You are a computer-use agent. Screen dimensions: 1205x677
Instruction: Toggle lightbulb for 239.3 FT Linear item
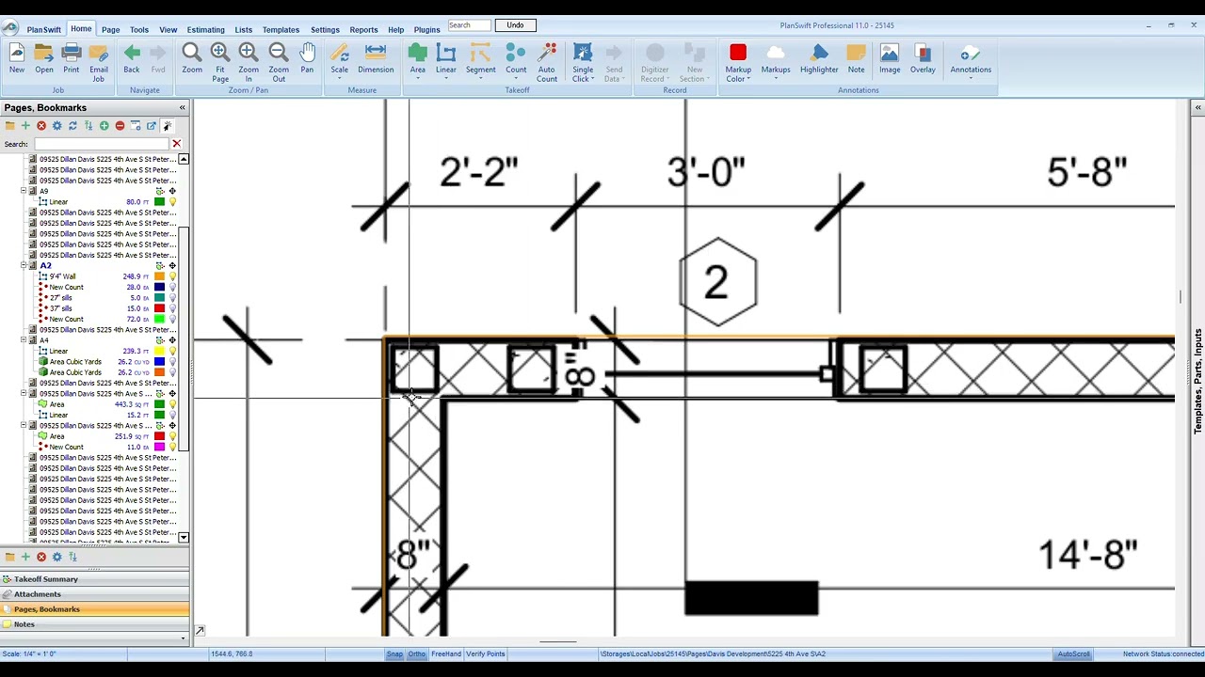pyautogui.click(x=172, y=352)
